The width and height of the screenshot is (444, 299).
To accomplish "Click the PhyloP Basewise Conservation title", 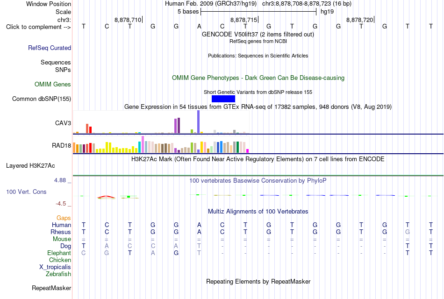I will 258,181.
